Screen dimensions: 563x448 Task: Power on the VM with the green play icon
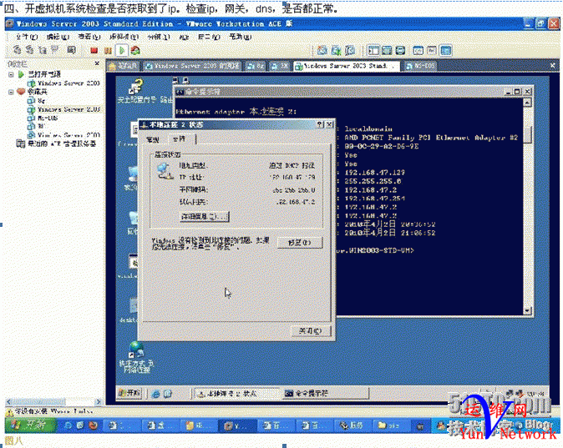122,51
